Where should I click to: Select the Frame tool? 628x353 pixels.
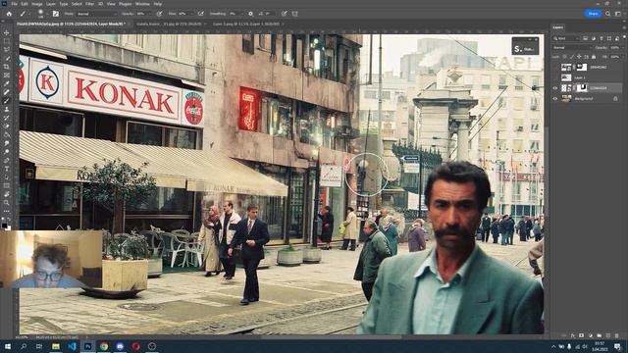[7, 75]
